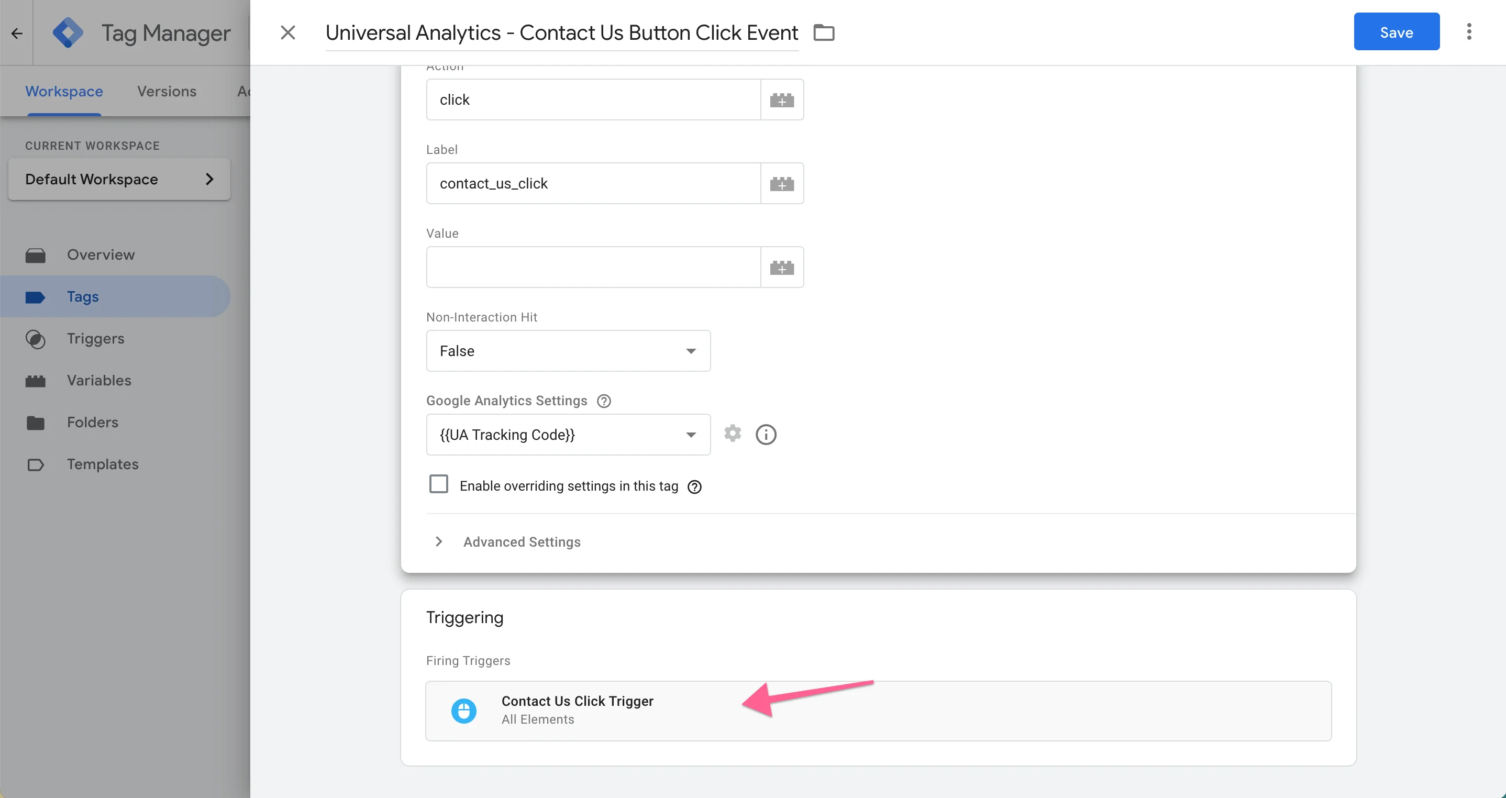This screenshot has width=1506, height=798.
Task: Show info about the Google Analytics Settings variable
Action: 766,434
